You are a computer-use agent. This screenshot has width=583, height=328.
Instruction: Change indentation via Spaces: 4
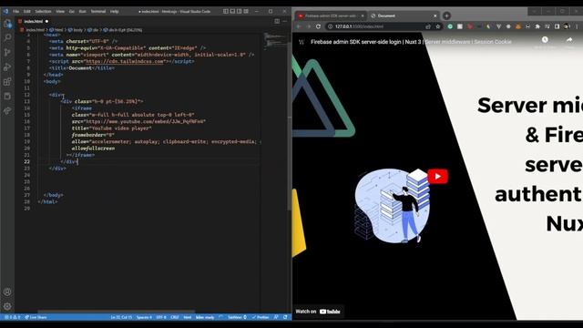click(x=144, y=317)
